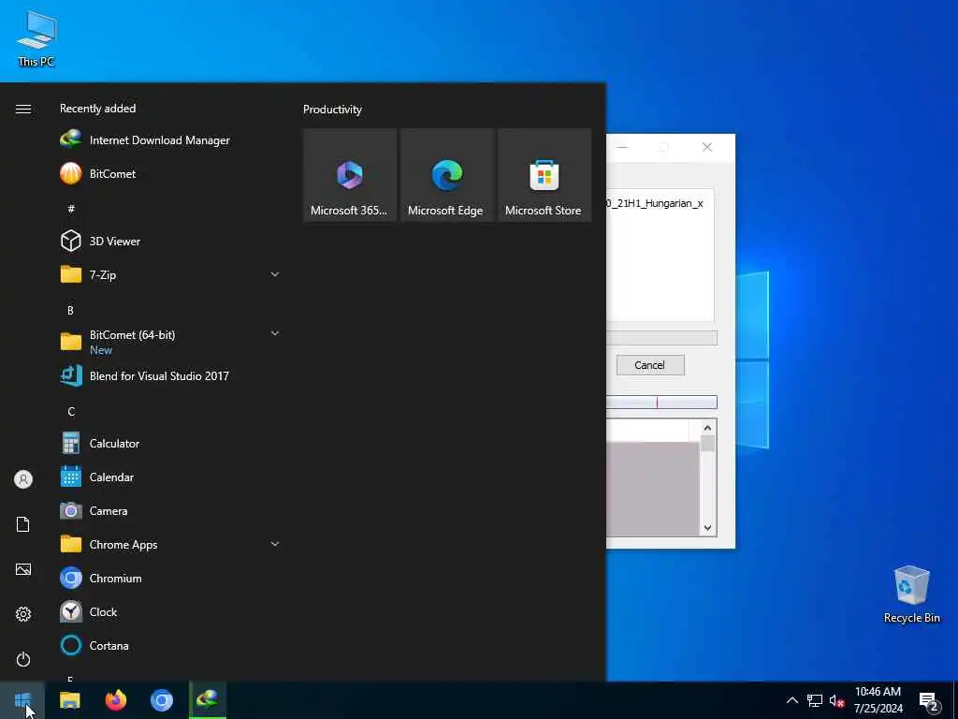The image size is (958, 719).
Task: Click the Recently added header
Action: click(97, 109)
